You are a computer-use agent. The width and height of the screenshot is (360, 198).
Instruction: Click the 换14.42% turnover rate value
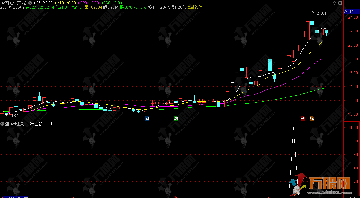157,7
